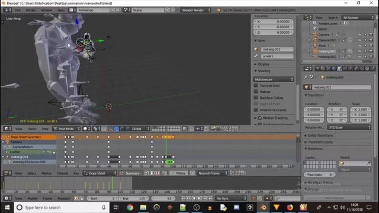Open the Object properties tab icon
The width and height of the screenshot is (379, 213).
point(339,69)
